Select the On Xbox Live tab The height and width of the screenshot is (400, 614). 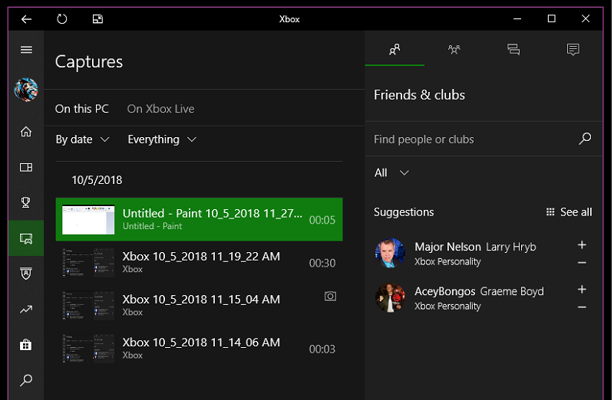[160, 109]
